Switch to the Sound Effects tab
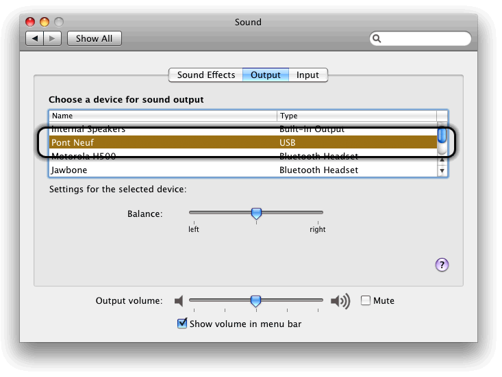 205,75
